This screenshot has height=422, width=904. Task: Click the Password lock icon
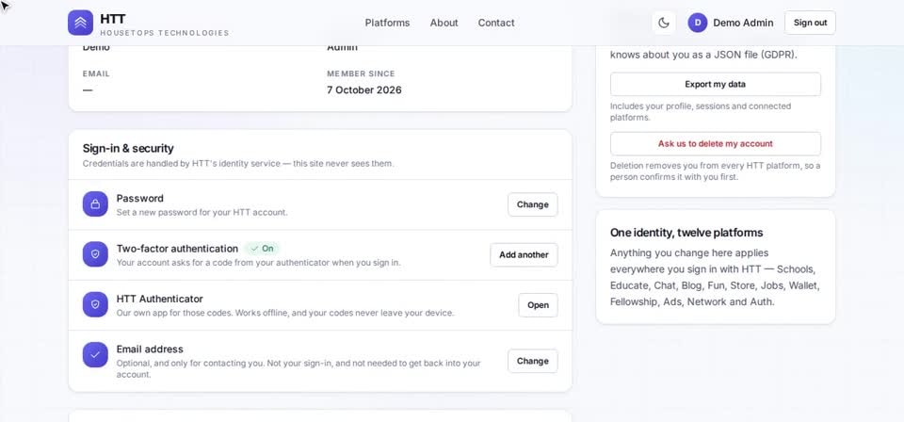(95, 204)
